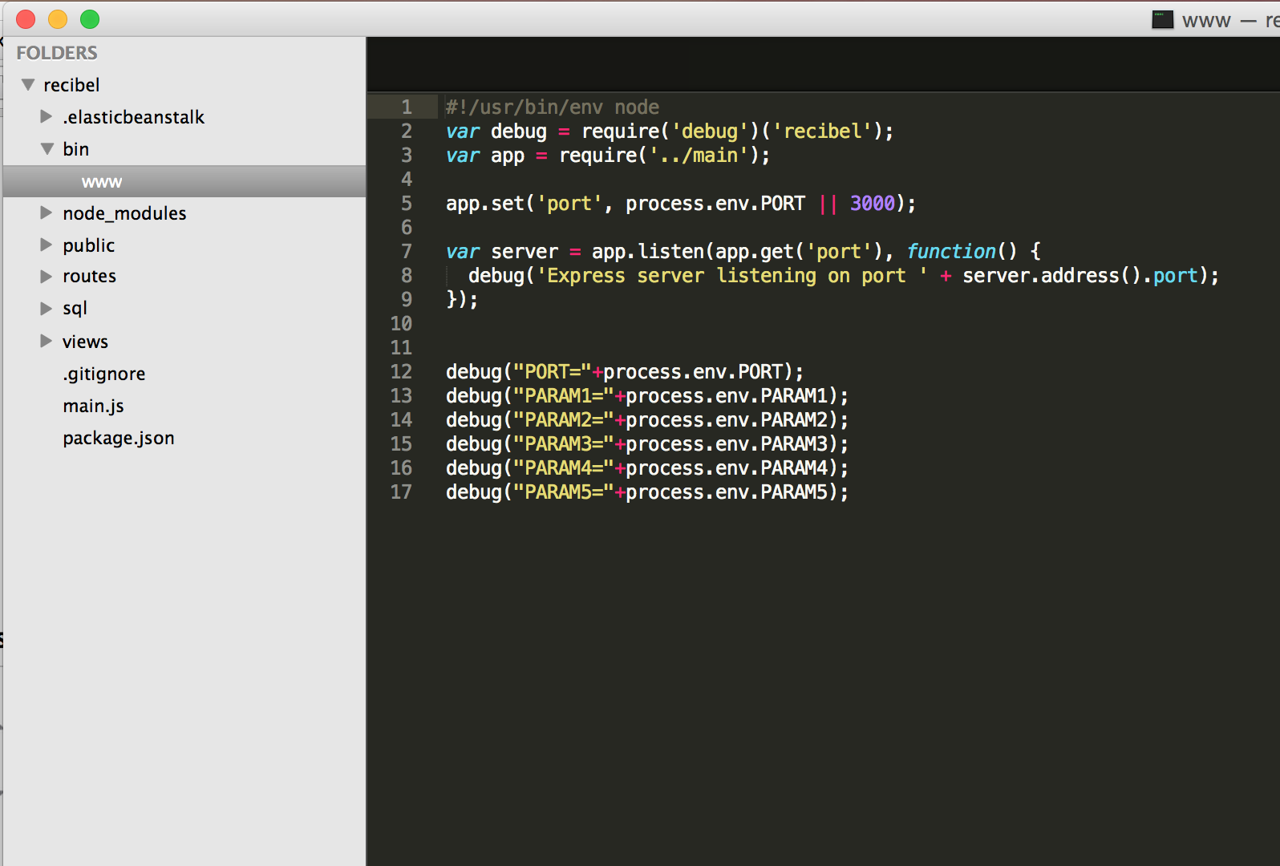This screenshot has height=866, width=1280.
Task: Click the '../main' string on line 3
Action: (699, 155)
